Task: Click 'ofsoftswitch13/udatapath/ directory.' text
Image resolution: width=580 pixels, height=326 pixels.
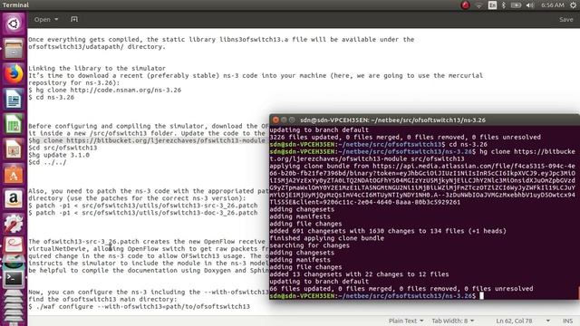Action: 97,46
